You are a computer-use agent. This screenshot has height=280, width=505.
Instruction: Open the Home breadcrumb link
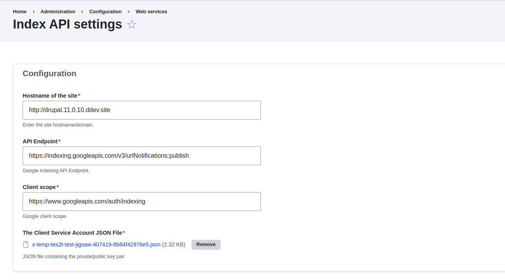point(20,11)
